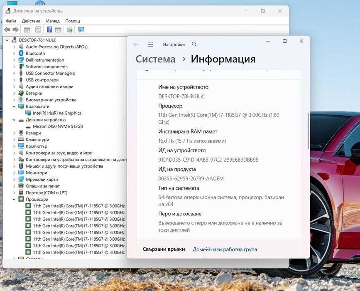Select the Опашки за печат printer icon
Image resolution: width=360 pixels, height=291 pixels.
tap(21, 186)
